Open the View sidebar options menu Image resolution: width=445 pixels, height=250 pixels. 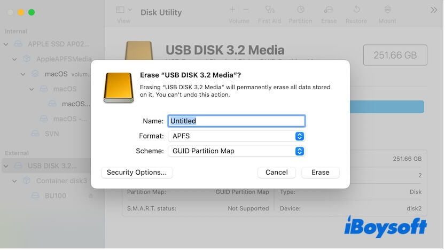click(x=123, y=10)
